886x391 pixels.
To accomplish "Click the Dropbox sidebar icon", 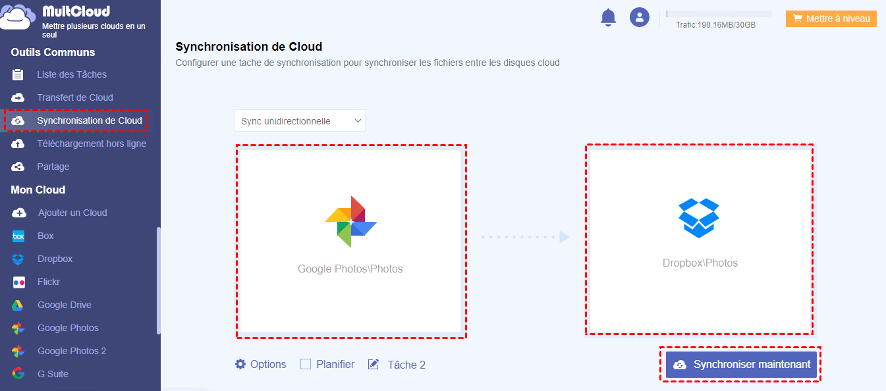I will pos(18,259).
